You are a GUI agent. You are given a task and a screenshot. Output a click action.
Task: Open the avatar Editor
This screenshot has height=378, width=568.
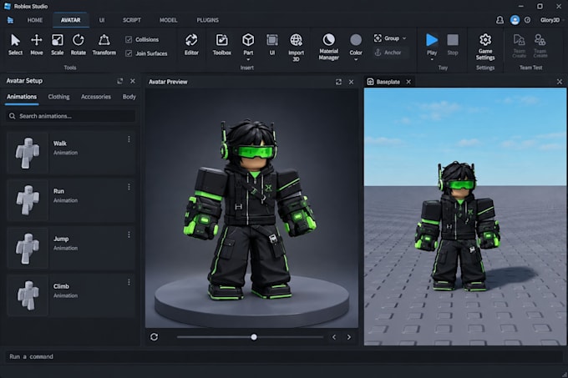pos(191,44)
